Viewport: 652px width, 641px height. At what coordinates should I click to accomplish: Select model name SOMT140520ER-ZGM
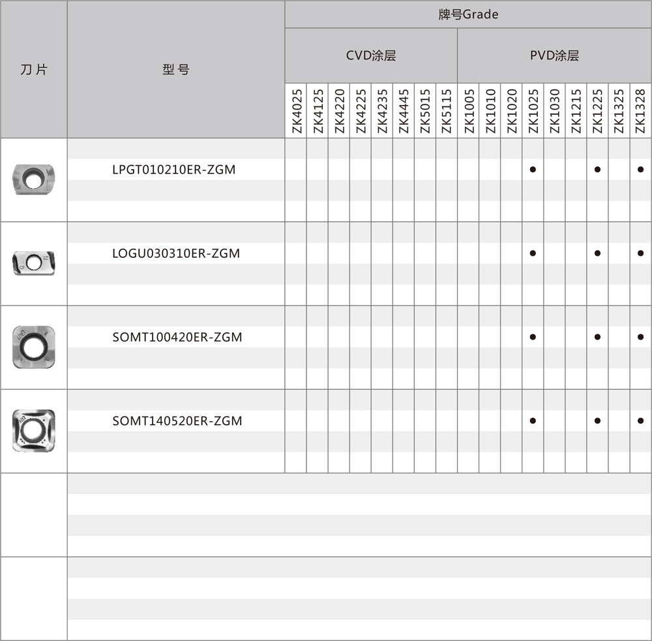tap(177, 421)
